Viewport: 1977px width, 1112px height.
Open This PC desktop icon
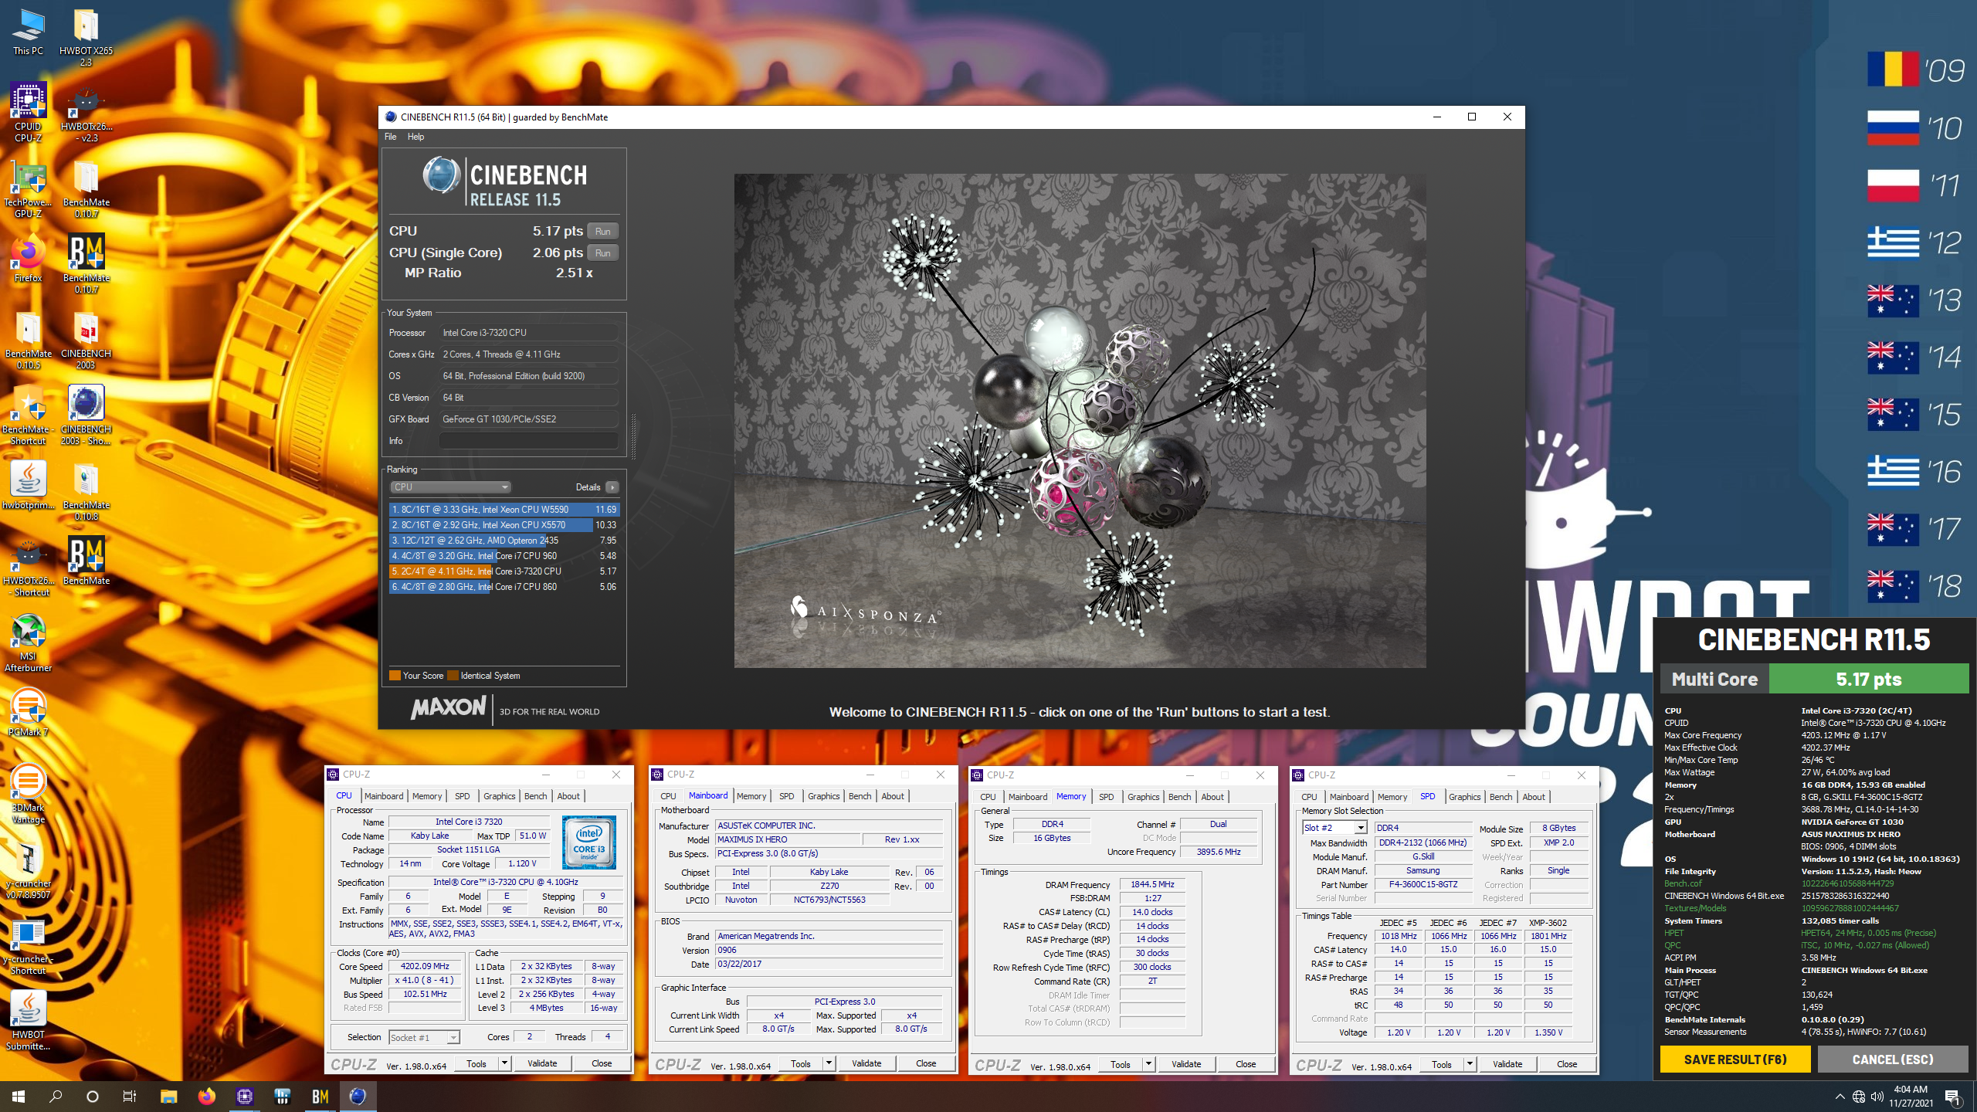click(x=29, y=32)
